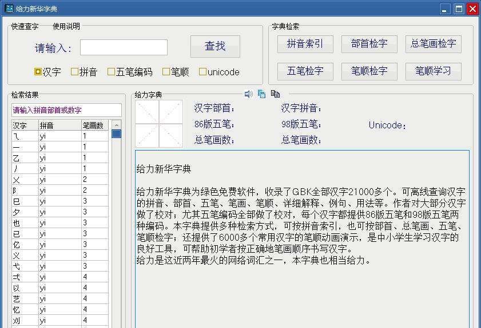Minimize the 给力新华字典 window
The width and height of the screenshot is (481, 328).
click(445, 9)
